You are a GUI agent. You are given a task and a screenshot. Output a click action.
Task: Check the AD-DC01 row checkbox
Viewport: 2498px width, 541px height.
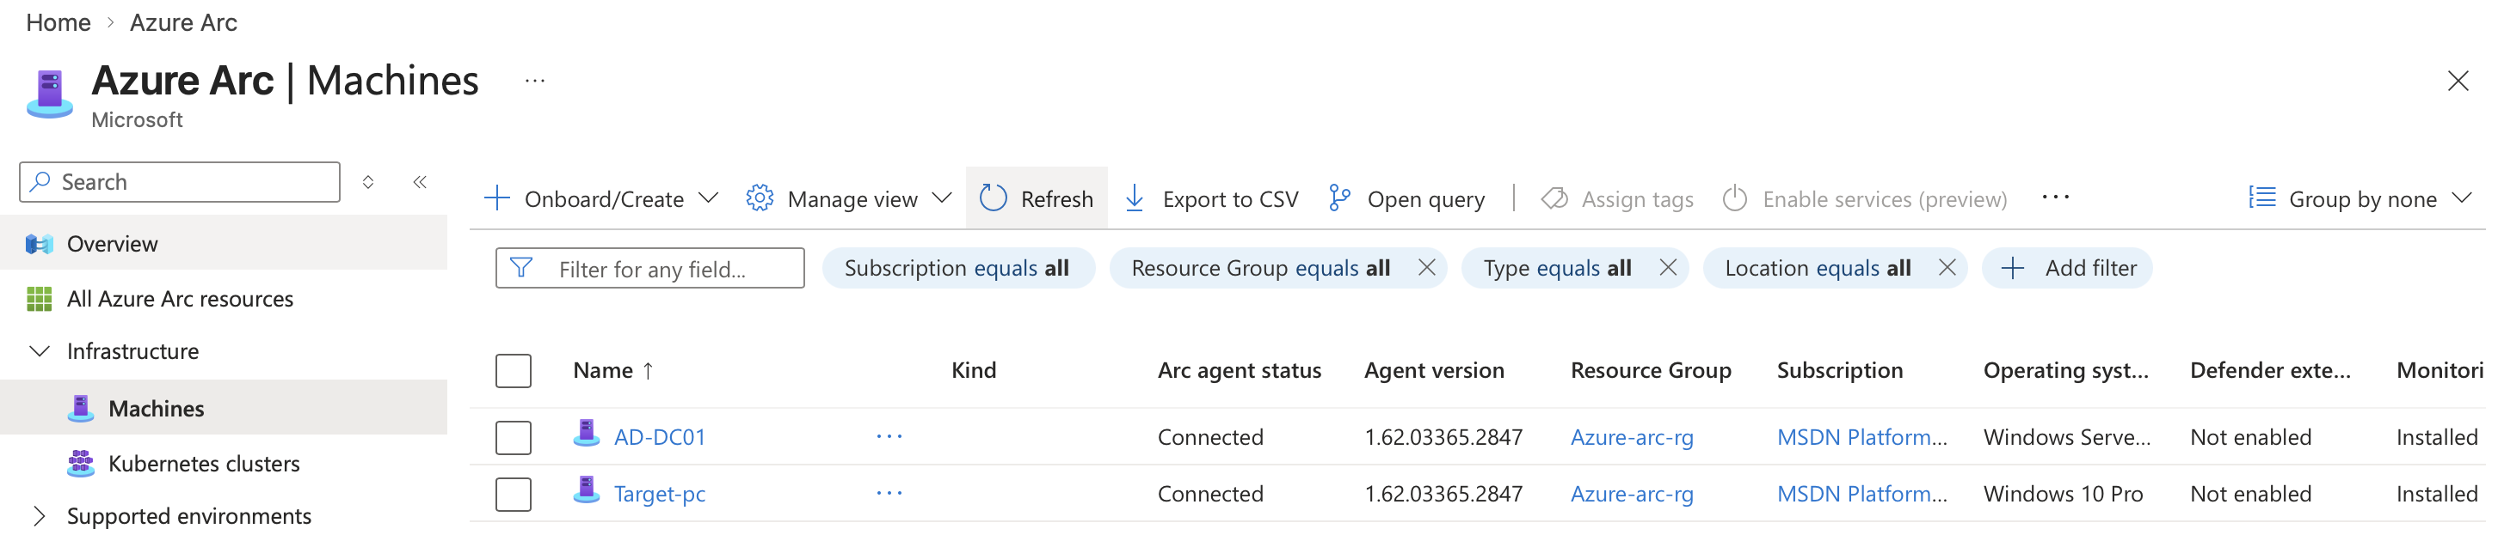coord(513,437)
